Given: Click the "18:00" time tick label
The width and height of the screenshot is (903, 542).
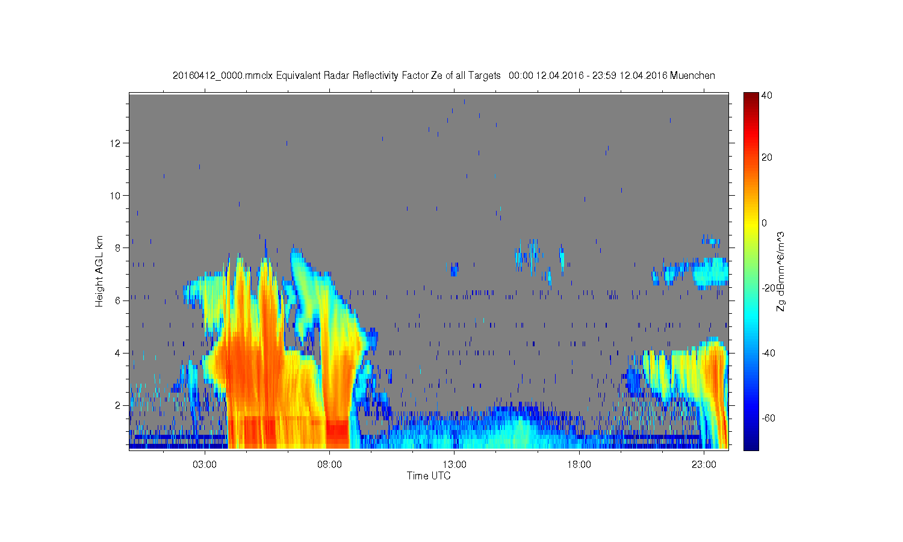Looking at the screenshot, I should (x=579, y=465).
